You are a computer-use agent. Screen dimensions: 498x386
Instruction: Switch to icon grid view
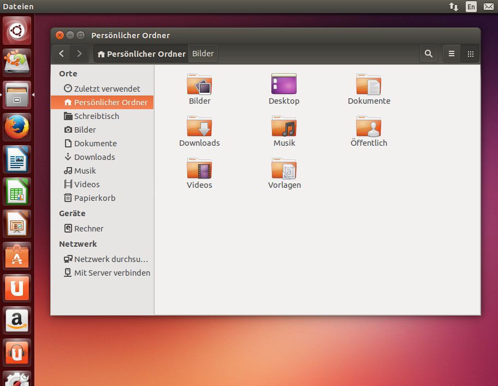pos(470,54)
